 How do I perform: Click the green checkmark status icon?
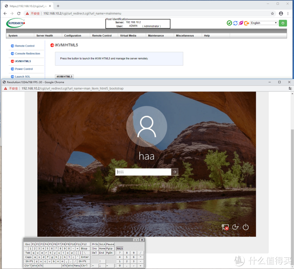point(229,23)
